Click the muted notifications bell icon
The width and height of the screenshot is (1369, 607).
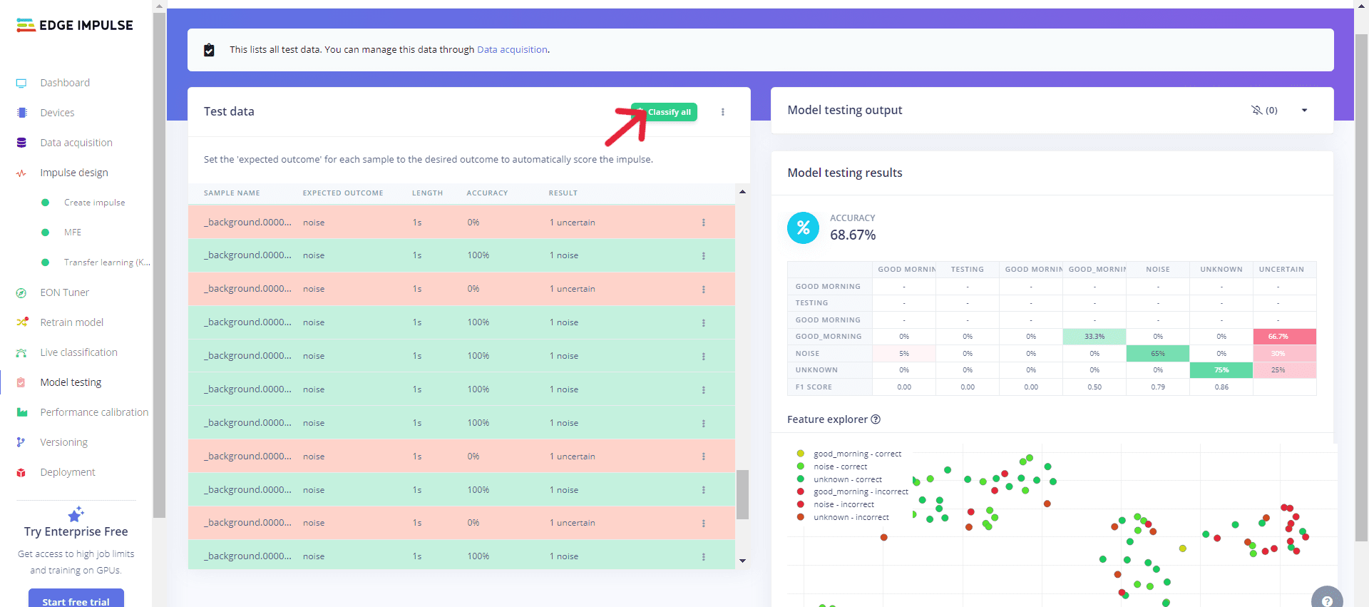[x=1256, y=110]
